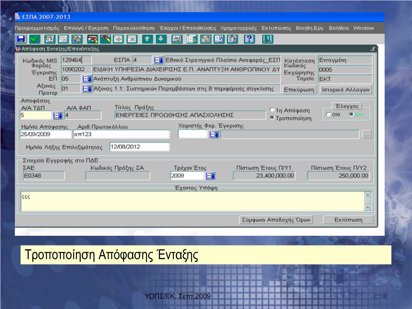Open the Χρηματορροές menu
This screenshot has height=309, width=412.
(239, 28)
